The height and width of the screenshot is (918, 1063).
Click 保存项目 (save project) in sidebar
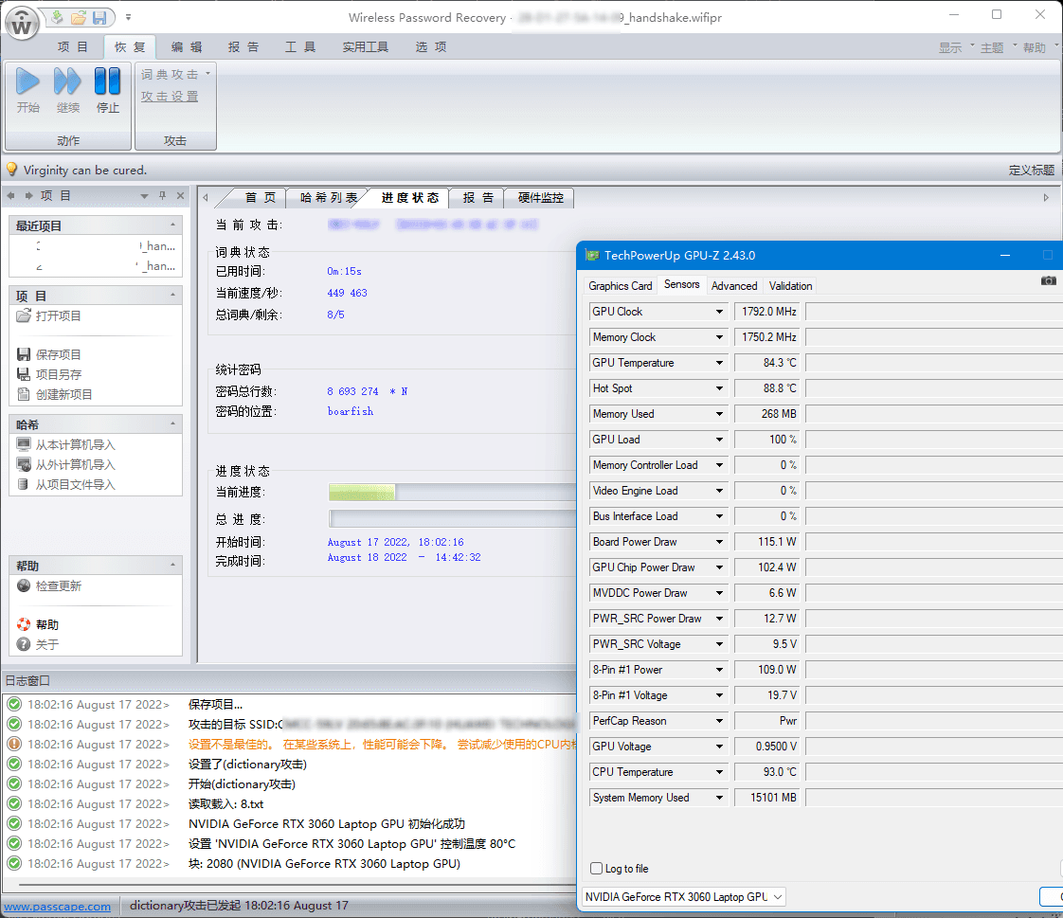[49, 354]
